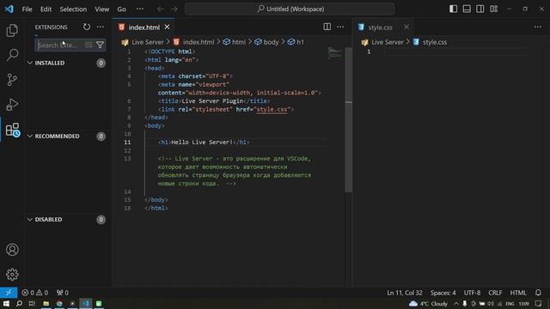This screenshot has height=309, width=550.
Task: Toggle the primary side bar layout icon
Action: point(453,9)
